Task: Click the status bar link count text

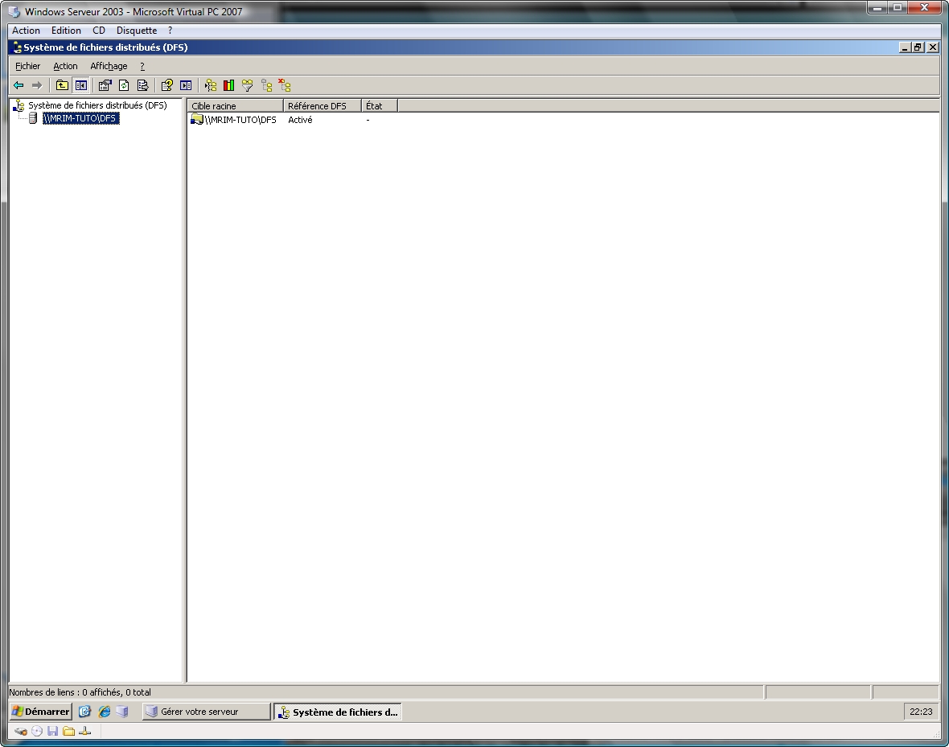Action: (80, 692)
